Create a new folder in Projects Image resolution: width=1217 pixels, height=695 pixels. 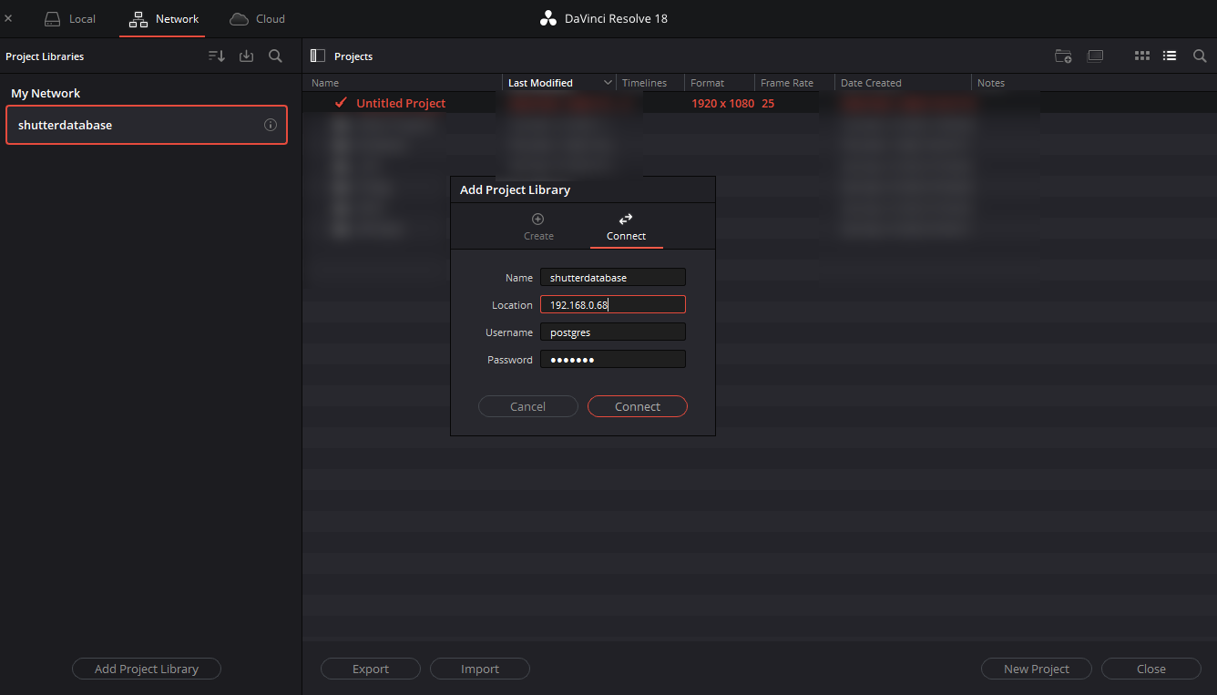click(x=1063, y=56)
